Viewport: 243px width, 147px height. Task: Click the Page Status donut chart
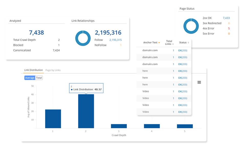pos(191,26)
